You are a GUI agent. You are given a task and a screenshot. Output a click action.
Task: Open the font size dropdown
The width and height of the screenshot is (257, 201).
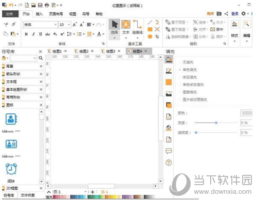[69, 25]
